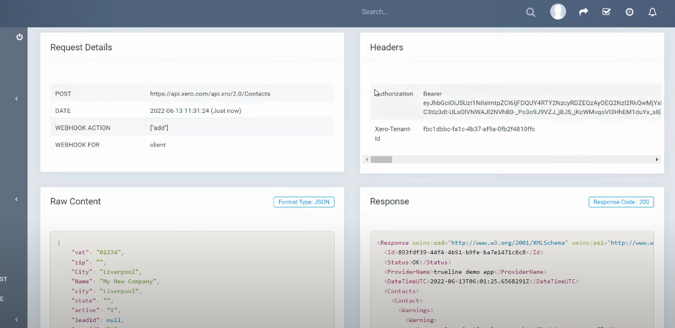Click the Response Code : 200 badge
The height and width of the screenshot is (328, 675).
(x=621, y=202)
